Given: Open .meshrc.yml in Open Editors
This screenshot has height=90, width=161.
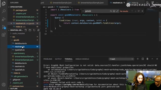Looking at the screenshot, I should click(x=21, y=13).
